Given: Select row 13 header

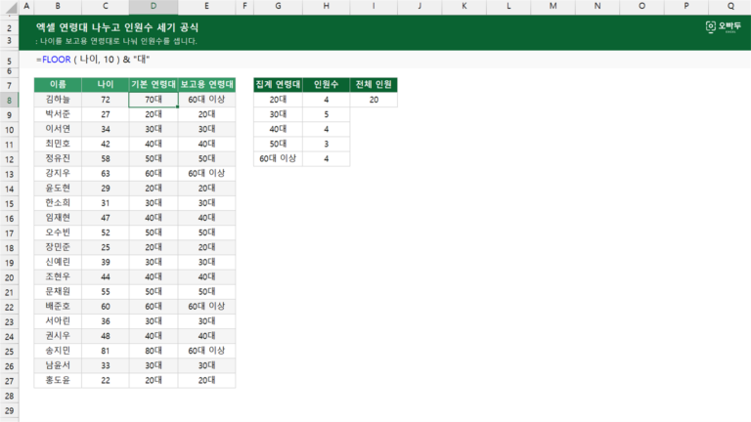Looking at the screenshot, I should coord(9,174).
